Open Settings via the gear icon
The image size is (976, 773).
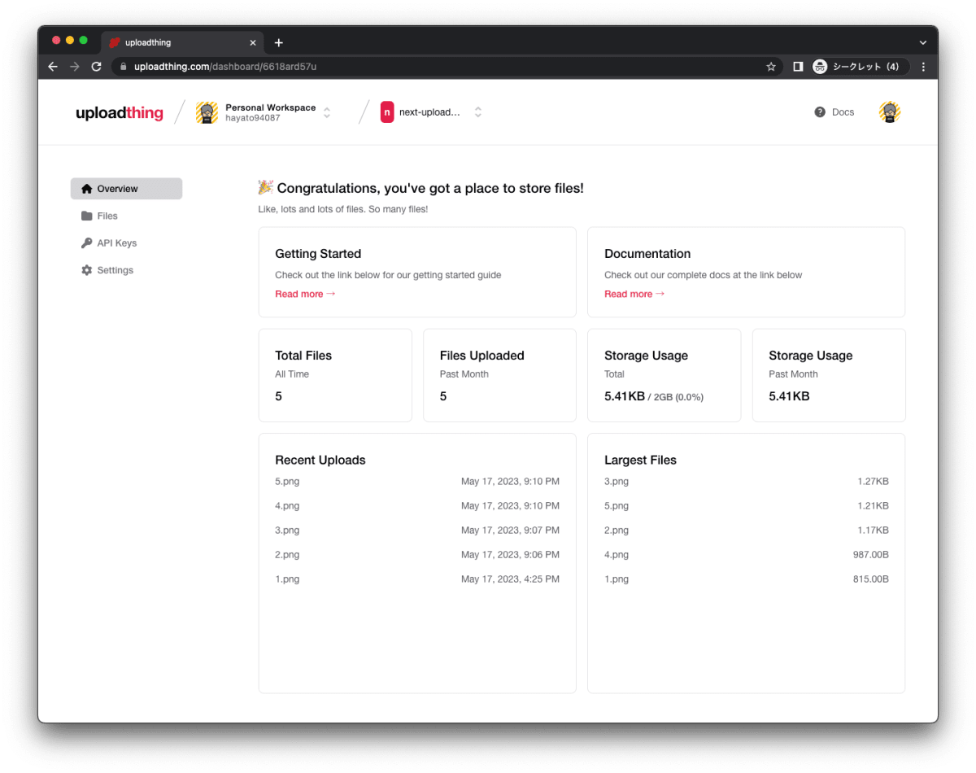coord(86,269)
